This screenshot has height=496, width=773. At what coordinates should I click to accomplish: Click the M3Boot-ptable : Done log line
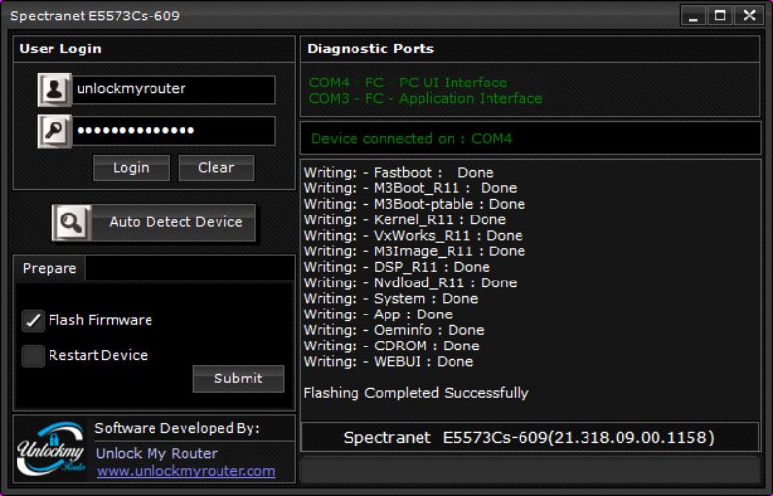(415, 204)
